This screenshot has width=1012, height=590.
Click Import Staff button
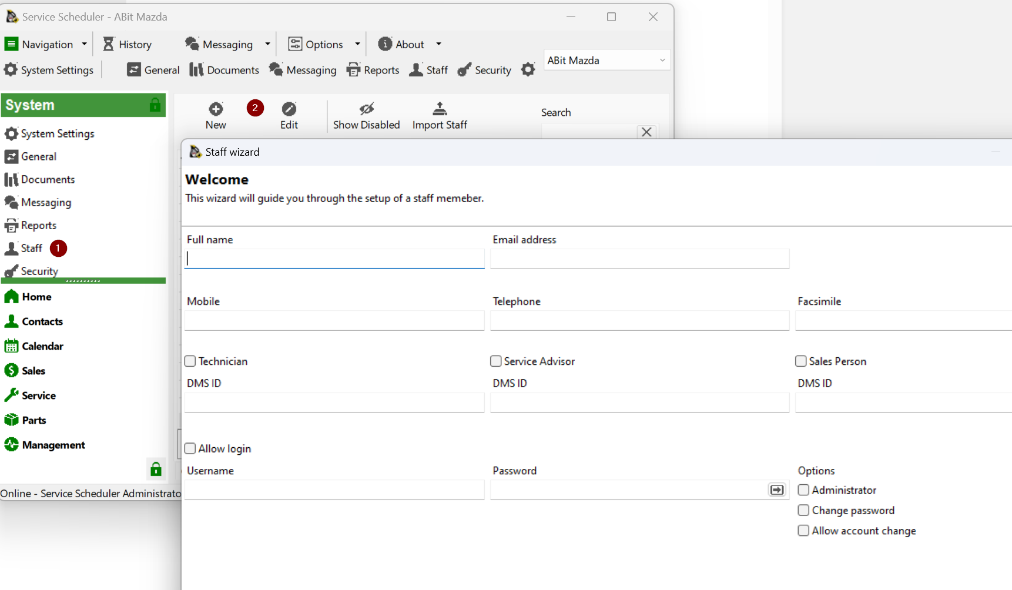[x=440, y=116]
